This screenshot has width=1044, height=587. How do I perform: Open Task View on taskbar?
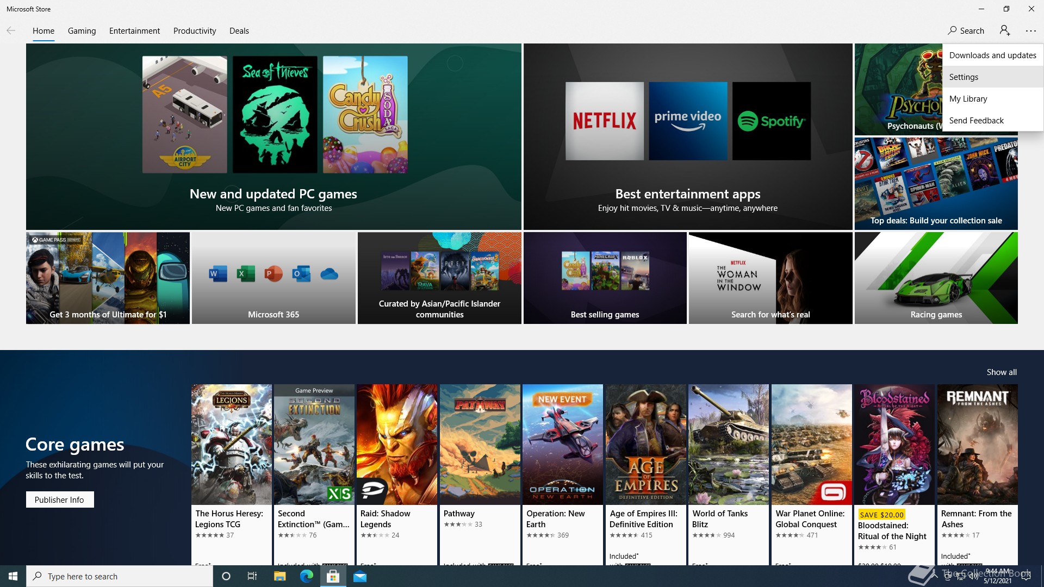[252, 576]
